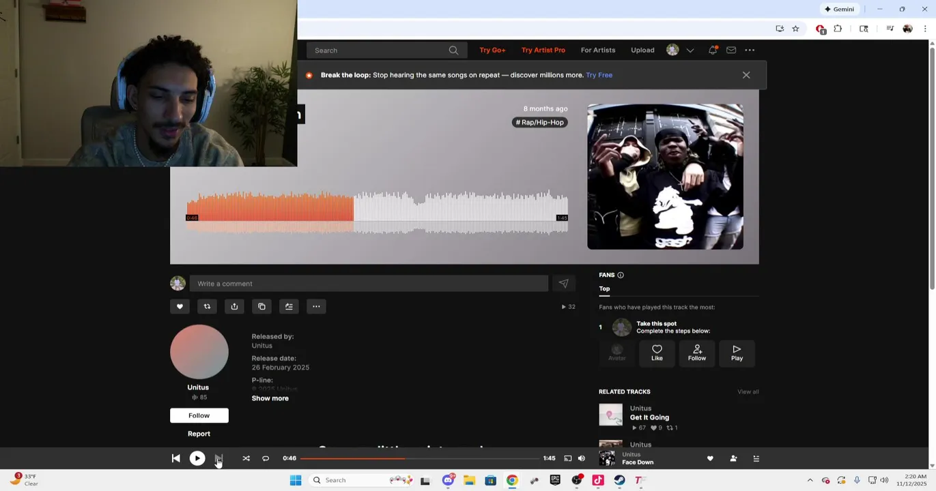View all related tracks
The height and width of the screenshot is (491, 936).
(748, 391)
